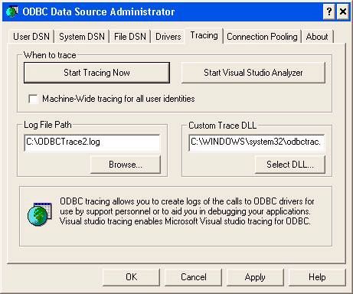Click into the Log File Path field
The width and height of the screenshot is (353, 294).
92,142
